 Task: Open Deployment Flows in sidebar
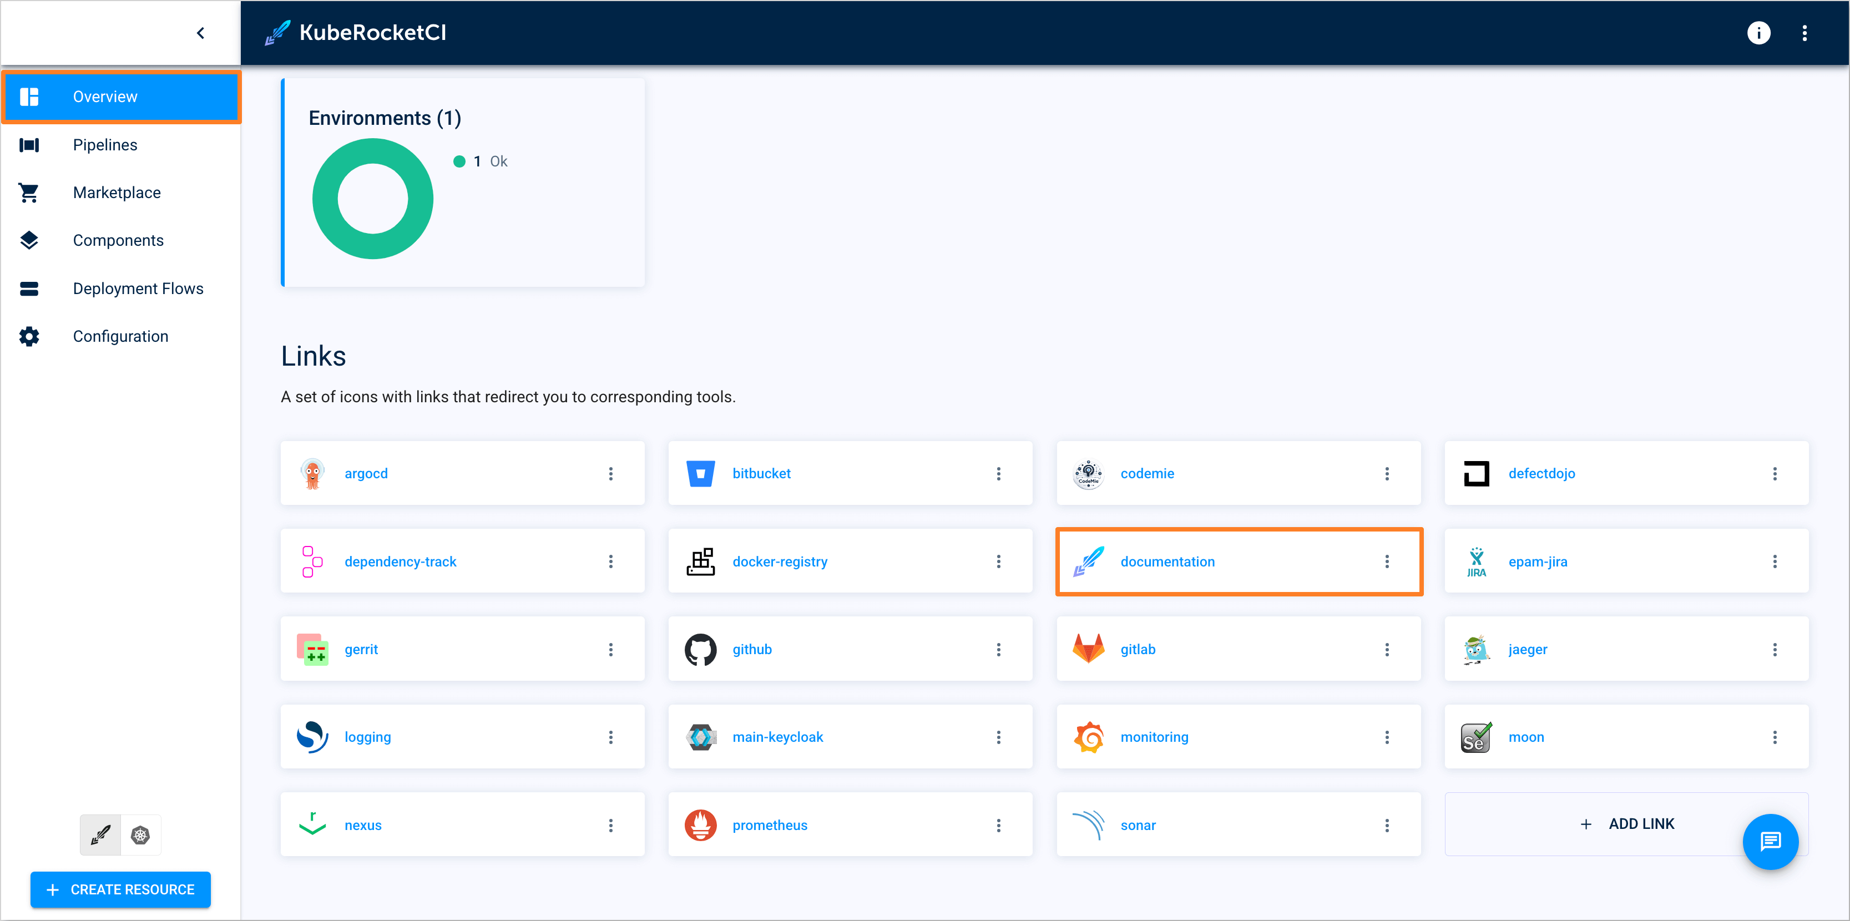[138, 289]
